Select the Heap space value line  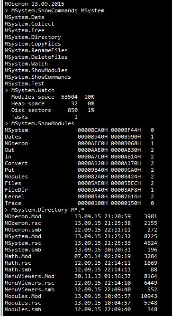[x=53, y=104]
